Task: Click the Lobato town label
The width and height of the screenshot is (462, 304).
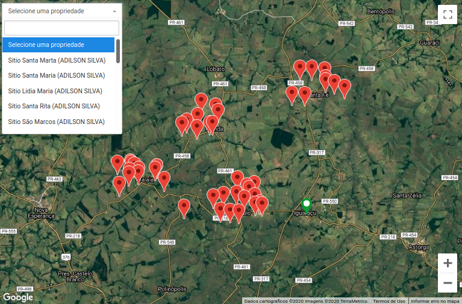Action: coord(216,69)
